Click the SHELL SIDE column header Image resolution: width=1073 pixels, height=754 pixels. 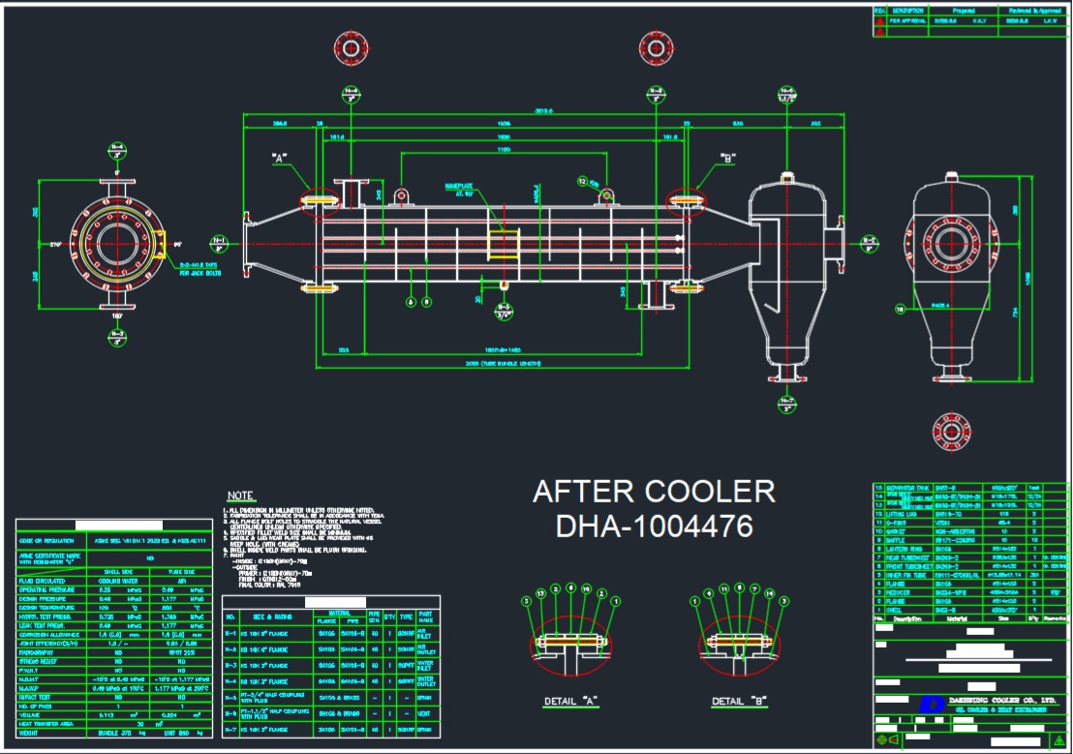point(118,571)
